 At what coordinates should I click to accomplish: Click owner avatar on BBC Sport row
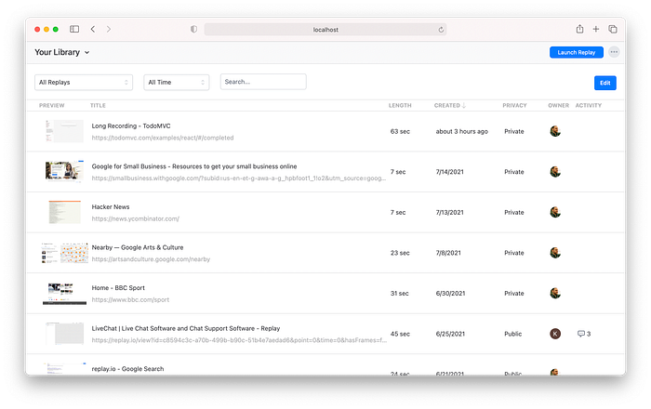click(555, 293)
